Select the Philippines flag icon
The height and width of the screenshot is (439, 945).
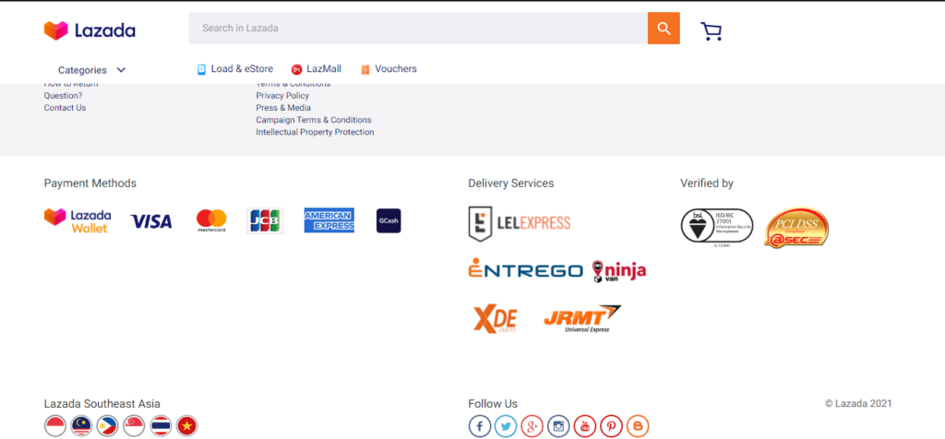[107, 426]
